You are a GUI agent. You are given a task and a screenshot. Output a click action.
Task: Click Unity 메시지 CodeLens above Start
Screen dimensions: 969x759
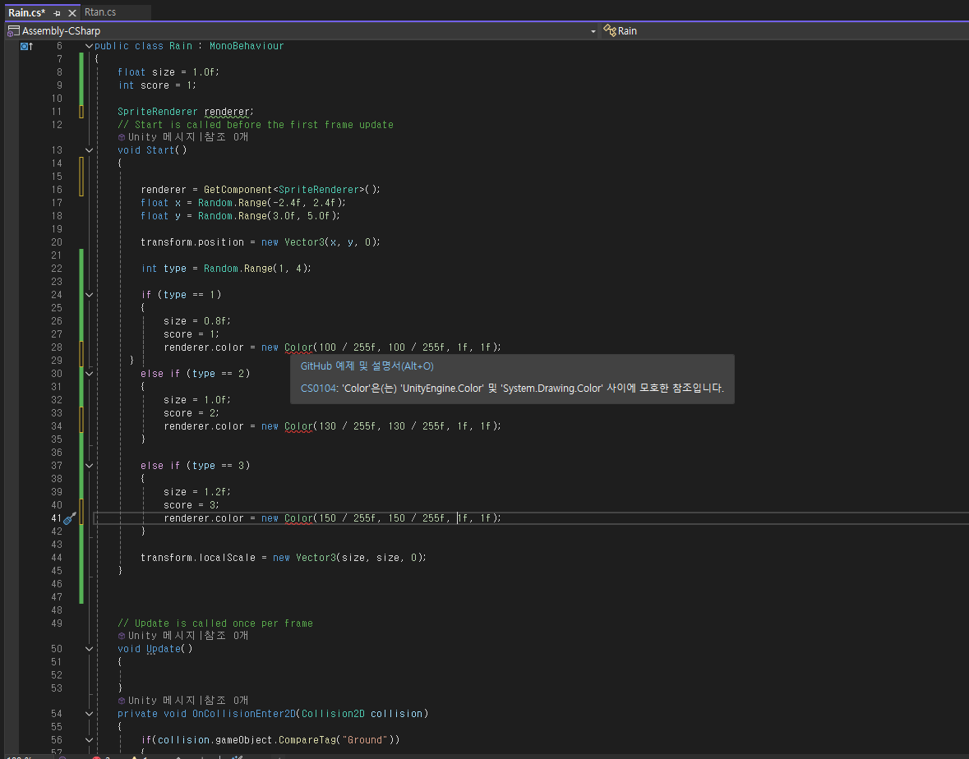point(163,137)
